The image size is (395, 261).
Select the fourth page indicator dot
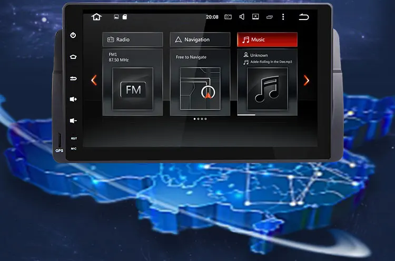pos(205,119)
